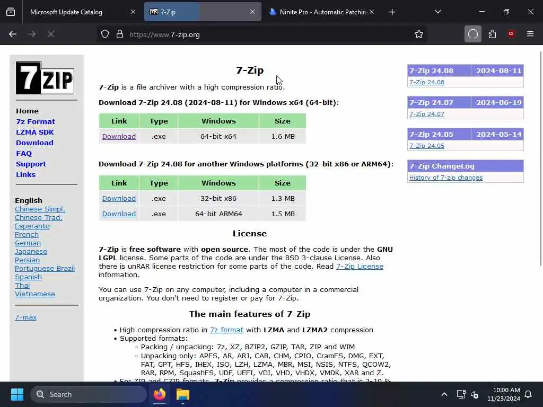Image resolution: width=543 pixels, height=407 pixels.
Task: Go back to previous page
Action: (x=13, y=34)
